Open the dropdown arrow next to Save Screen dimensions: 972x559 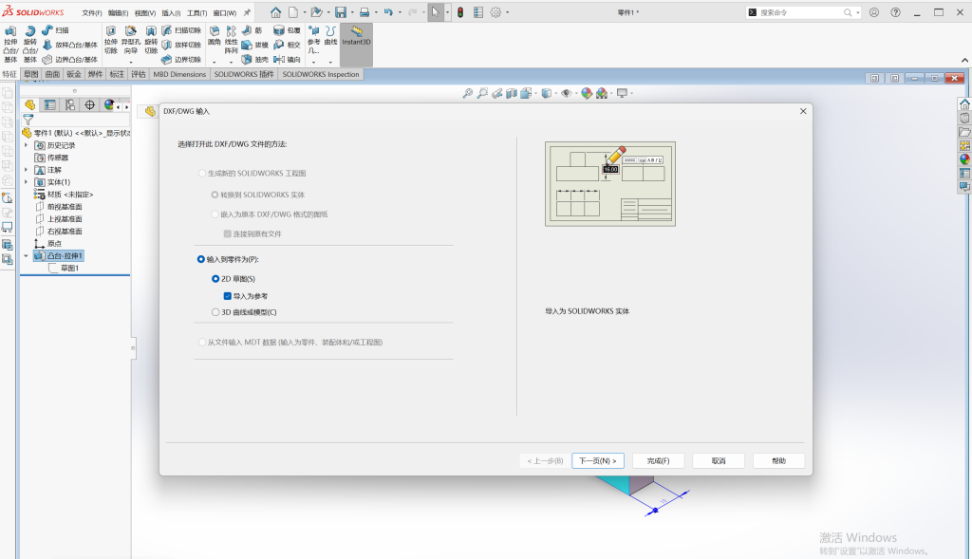[x=352, y=12]
